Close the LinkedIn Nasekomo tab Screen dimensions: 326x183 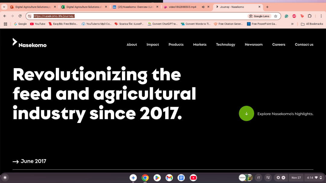click(157, 7)
